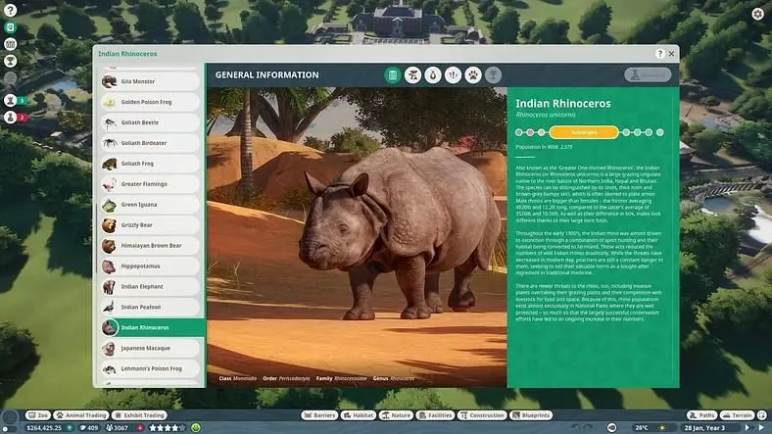Open the Habitat build menu
The width and height of the screenshot is (772, 434).
[359, 415]
